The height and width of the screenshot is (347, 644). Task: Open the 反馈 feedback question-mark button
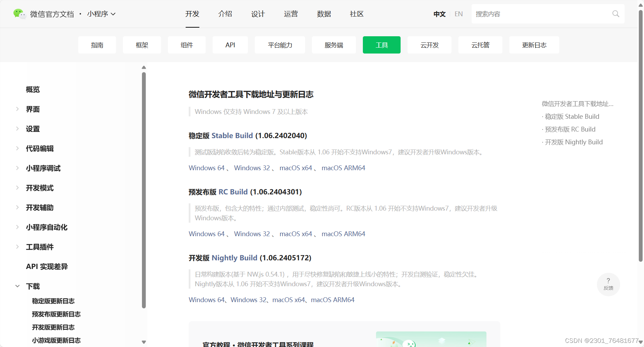pos(608,284)
